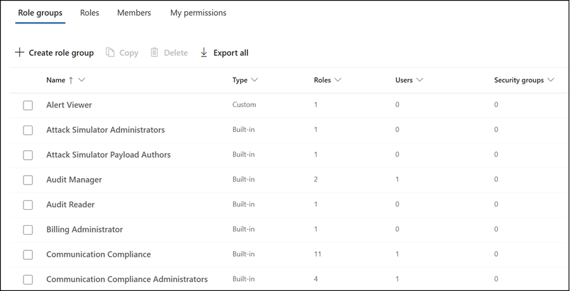Viewport: 570px width, 291px height.
Task: Open the Type column filter chevron
Action: pos(255,80)
